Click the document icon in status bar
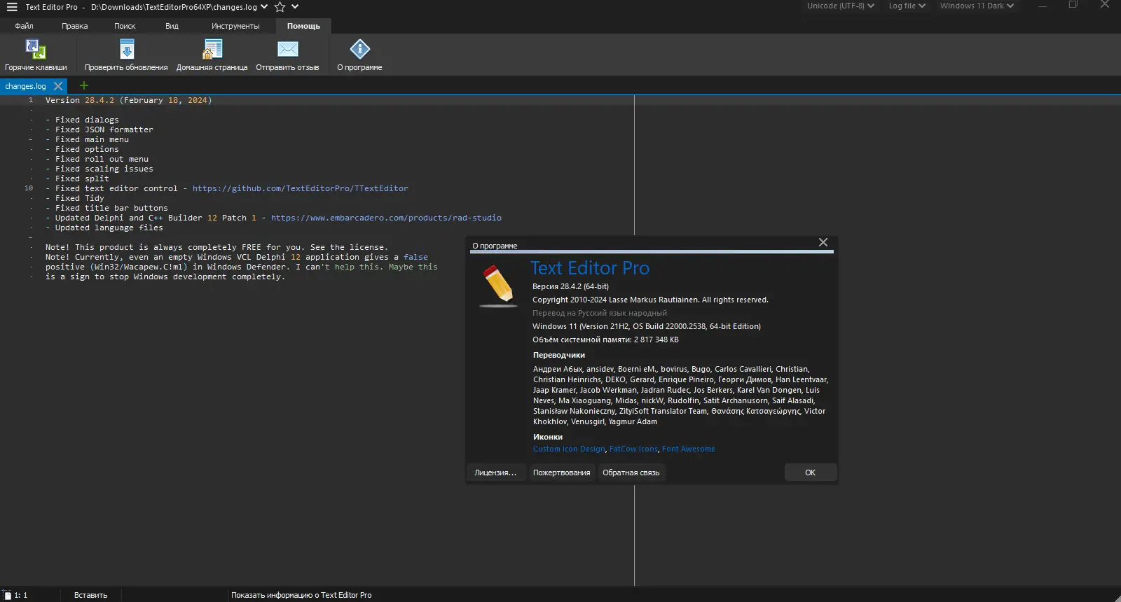The image size is (1121, 602). coord(7,595)
